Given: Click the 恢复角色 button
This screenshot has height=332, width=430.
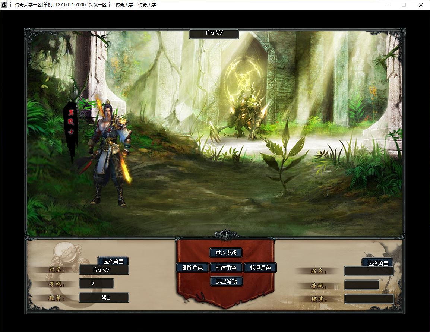Looking at the screenshot, I should [260, 268].
